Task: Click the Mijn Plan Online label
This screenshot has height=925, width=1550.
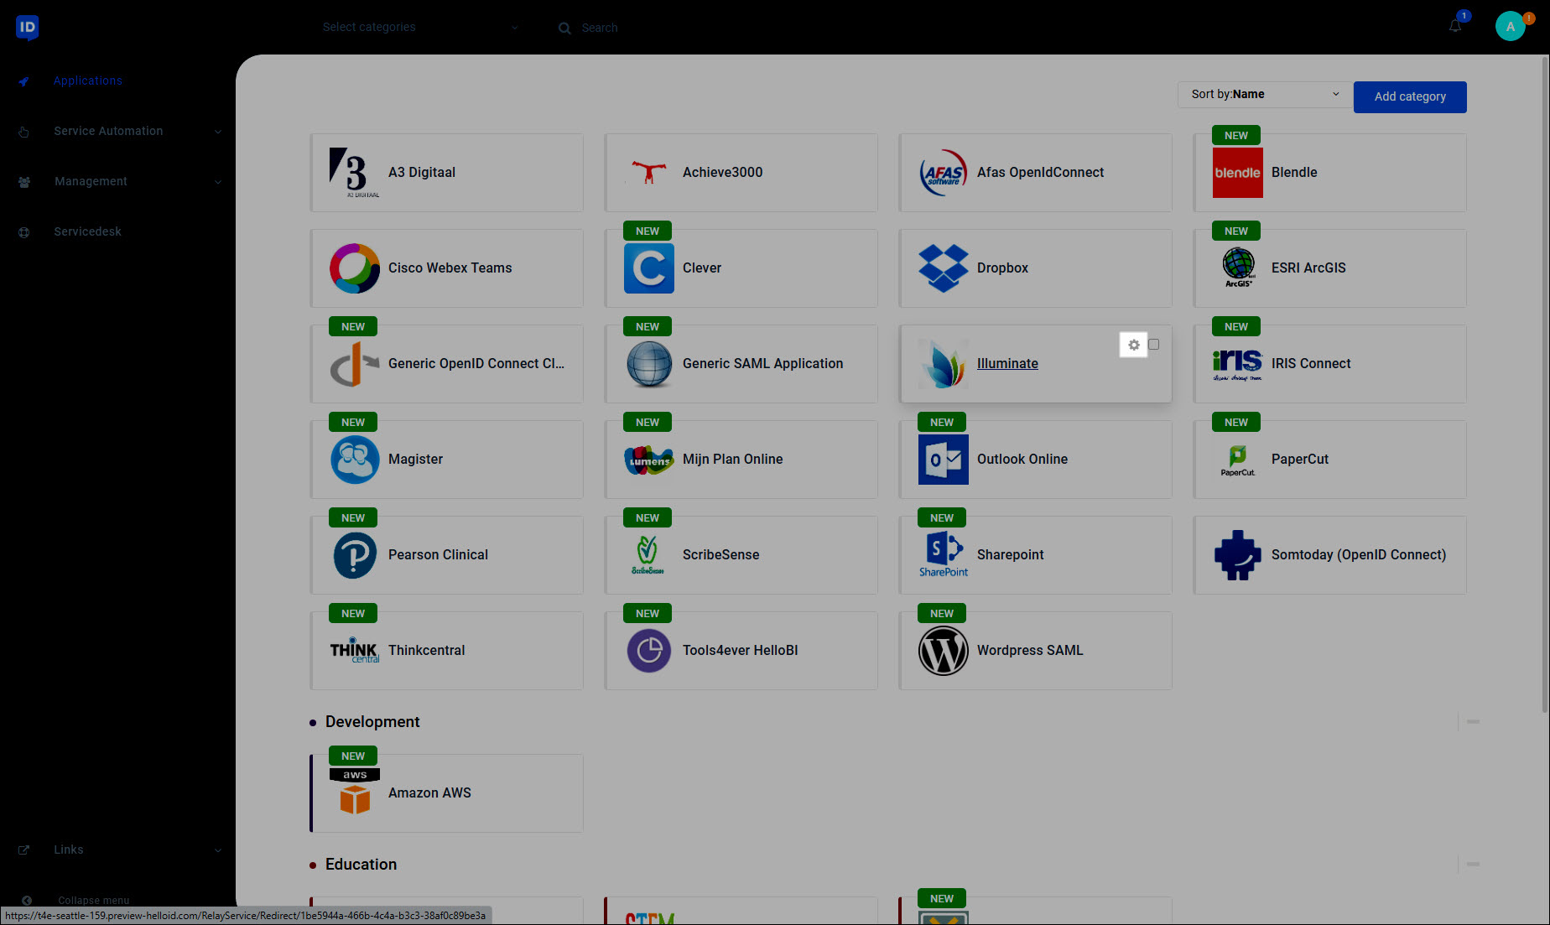Action: 732,459
